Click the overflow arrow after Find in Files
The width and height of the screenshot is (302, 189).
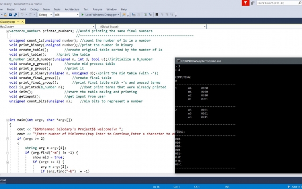pos(128,16)
